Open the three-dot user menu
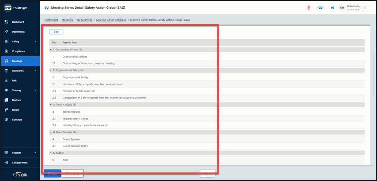This screenshot has height=181, width=377. (365, 8)
